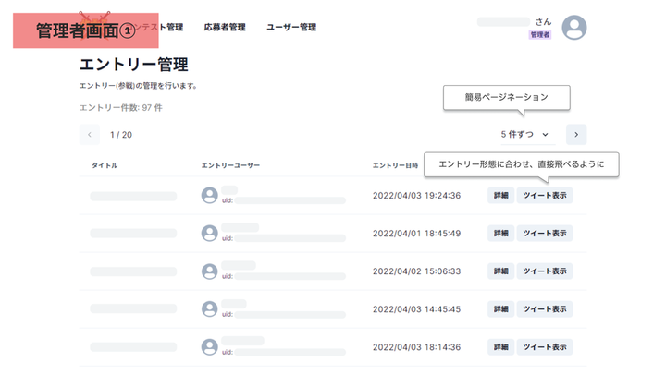Click third row entry user avatar
Screen dimensions: 666x374
click(210, 271)
